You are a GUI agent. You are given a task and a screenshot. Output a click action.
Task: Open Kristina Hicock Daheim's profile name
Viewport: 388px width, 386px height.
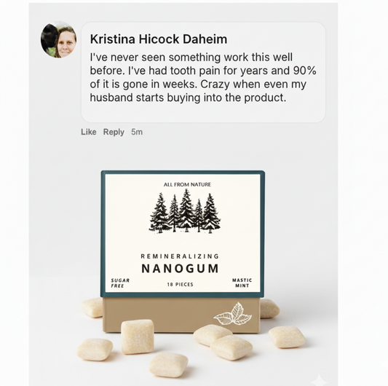pos(159,39)
